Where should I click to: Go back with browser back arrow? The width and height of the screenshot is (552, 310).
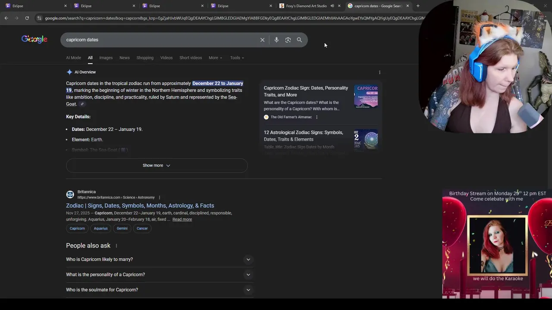(x=6, y=18)
